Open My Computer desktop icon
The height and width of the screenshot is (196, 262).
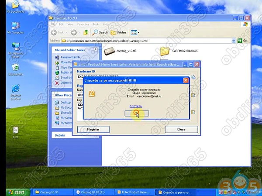15,28
